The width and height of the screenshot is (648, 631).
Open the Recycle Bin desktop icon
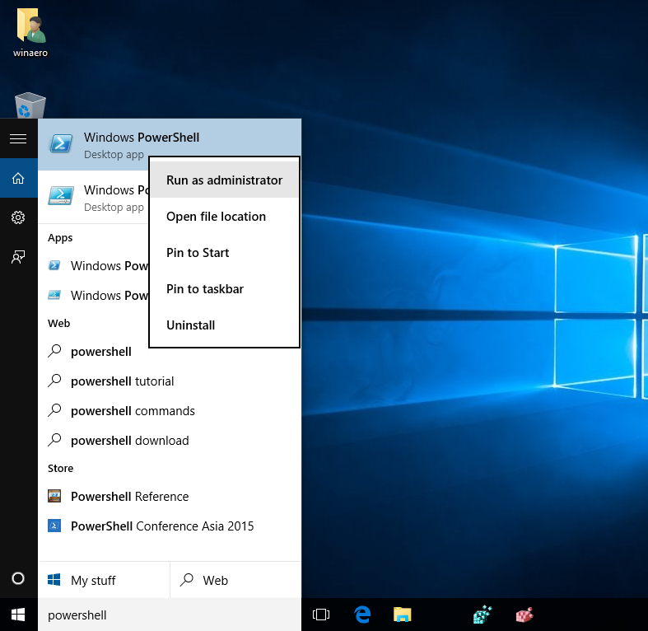[x=30, y=105]
